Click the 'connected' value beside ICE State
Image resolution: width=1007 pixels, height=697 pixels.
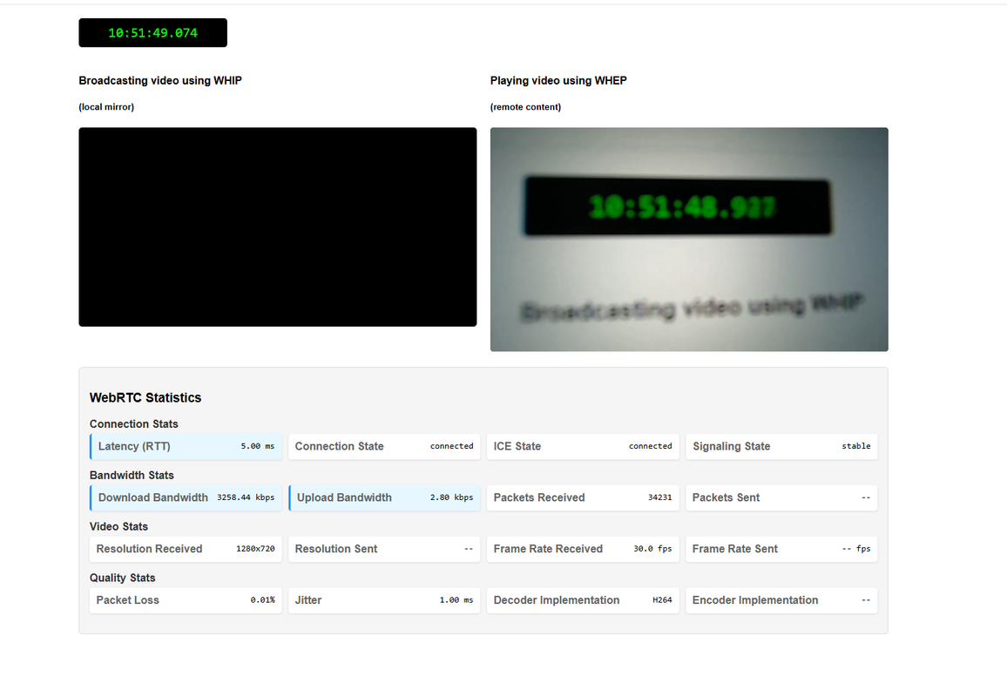(650, 446)
